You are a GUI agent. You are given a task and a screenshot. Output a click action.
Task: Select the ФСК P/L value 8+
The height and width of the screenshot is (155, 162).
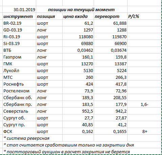click(144, 131)
